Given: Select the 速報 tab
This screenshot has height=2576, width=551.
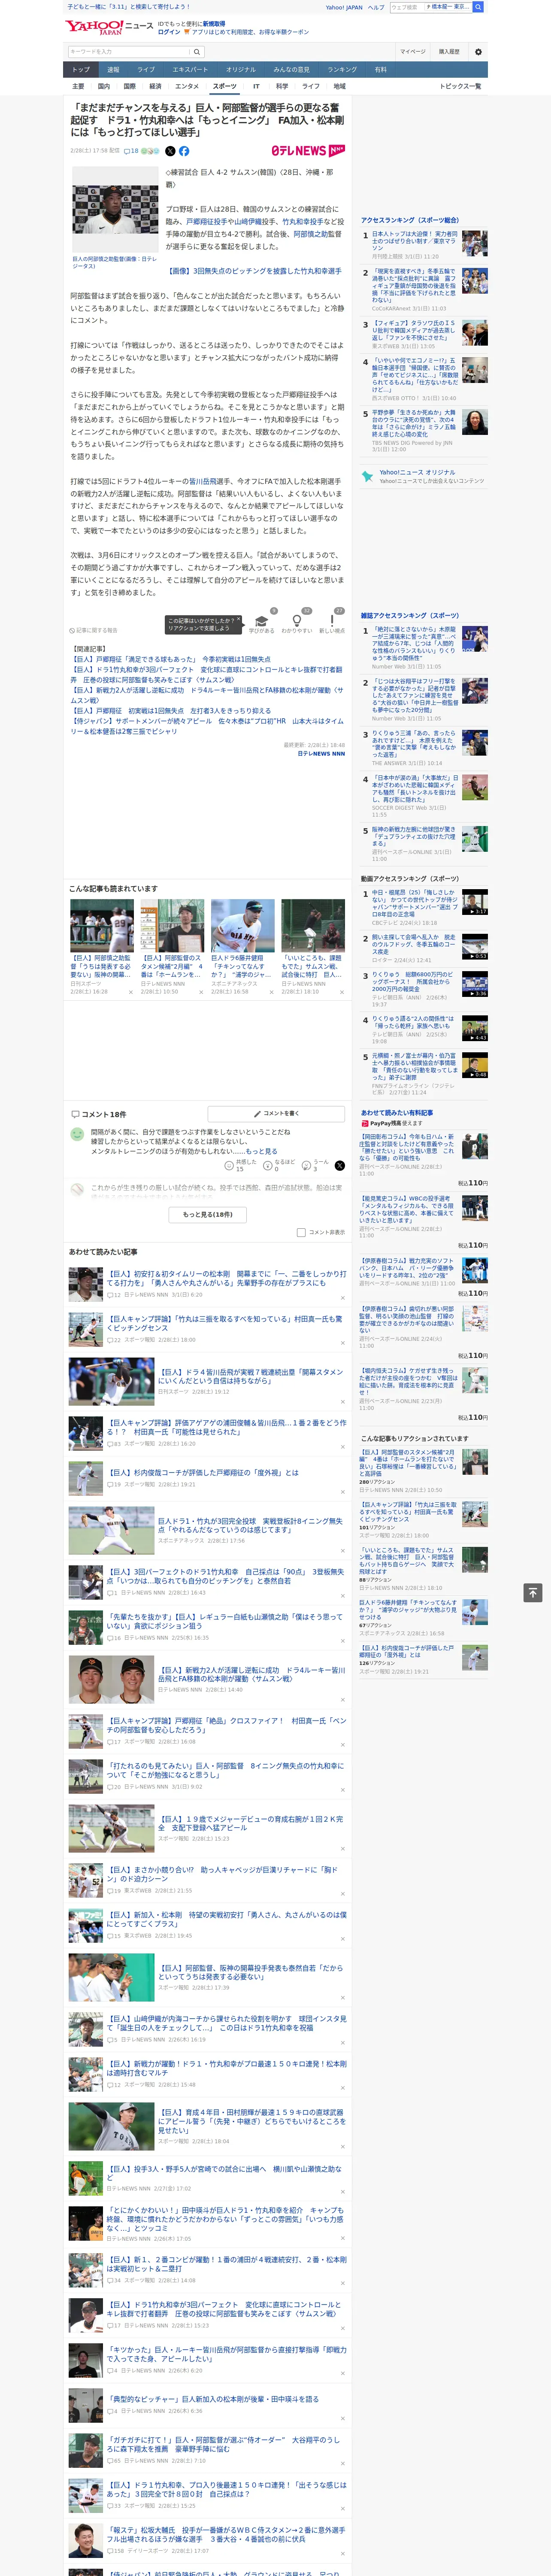Looking at the screenshot, I should (x=113, y=70).
